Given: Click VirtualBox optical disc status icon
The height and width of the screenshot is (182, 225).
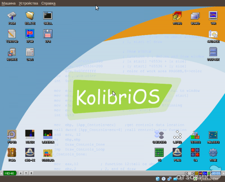Looking at the screenshot, I should pyautogui.click(x=163, y=179).
